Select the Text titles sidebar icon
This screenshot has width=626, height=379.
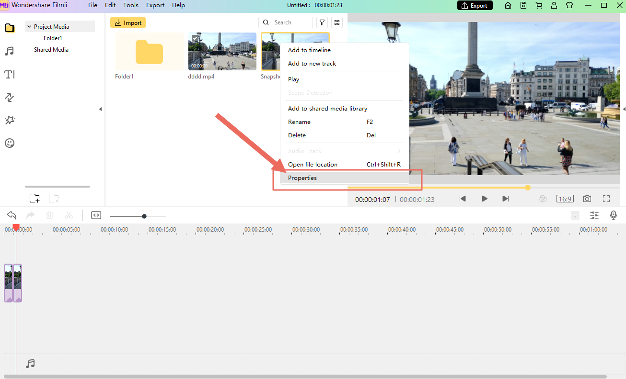coord(9,74)
